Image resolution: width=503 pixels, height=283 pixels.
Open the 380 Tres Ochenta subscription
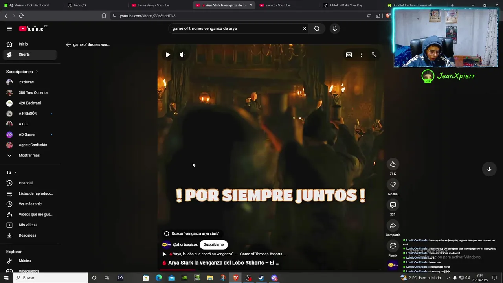[30, 92]
